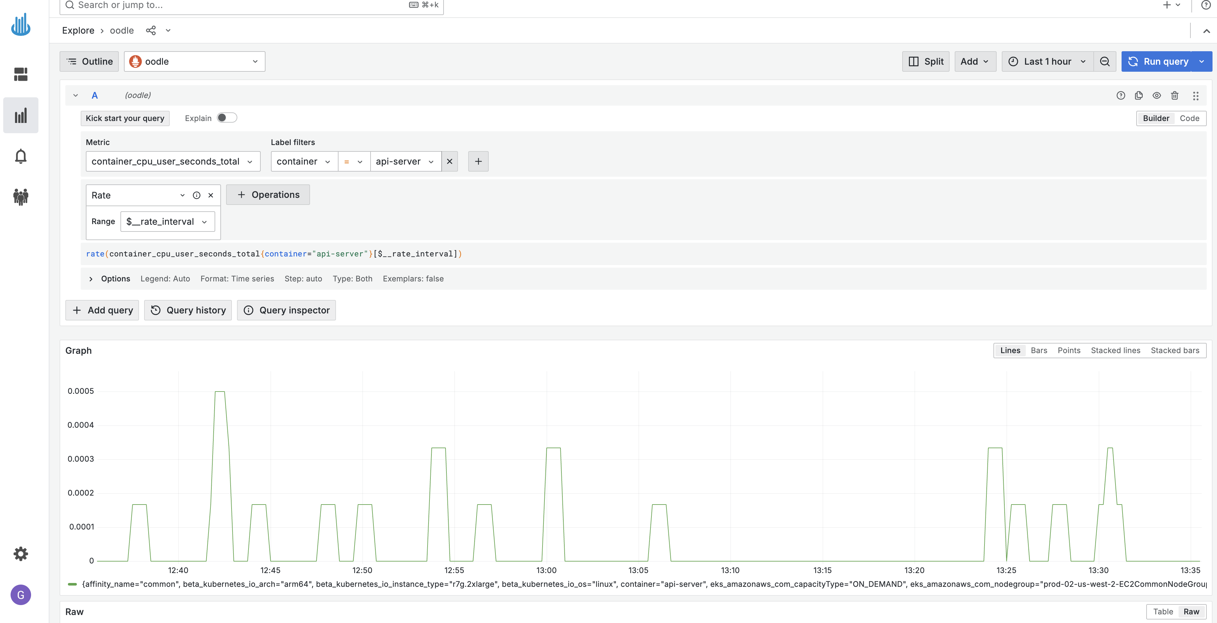
Task: Remove the Rate operation
Action: [211, 196]
